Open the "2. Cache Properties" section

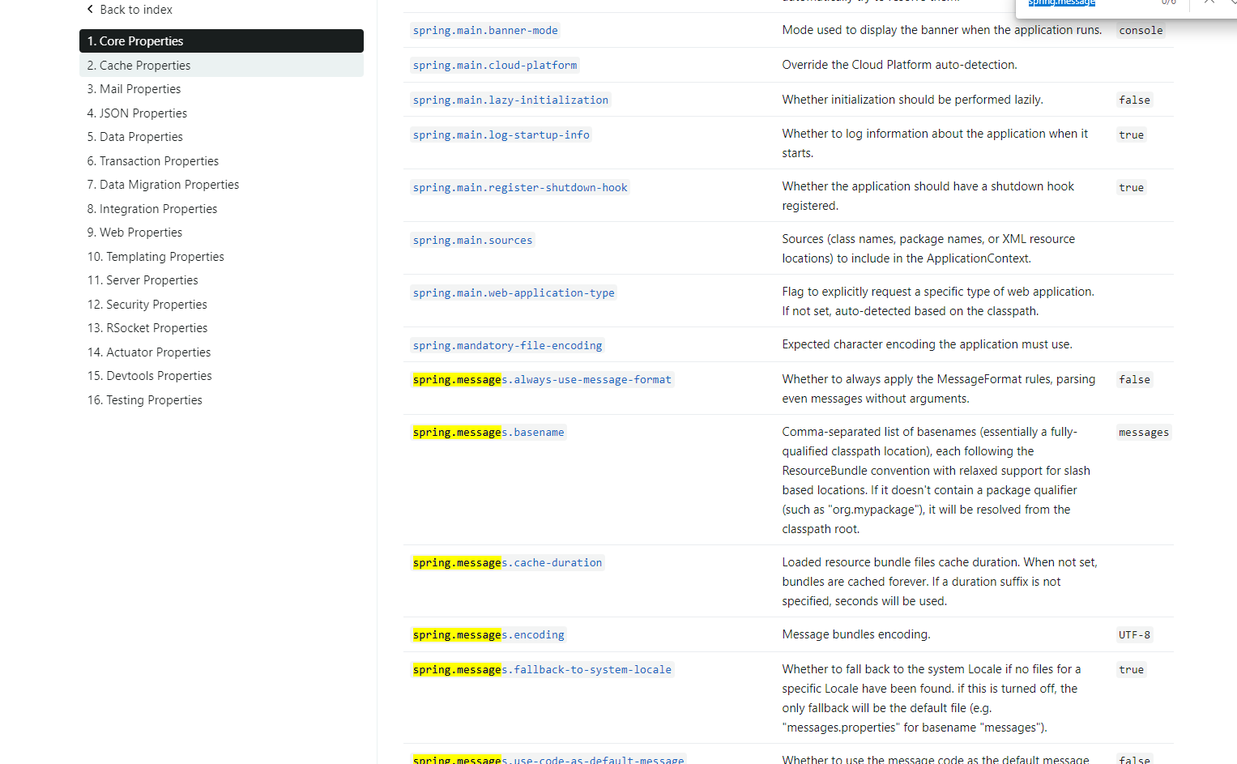[221, 66]
